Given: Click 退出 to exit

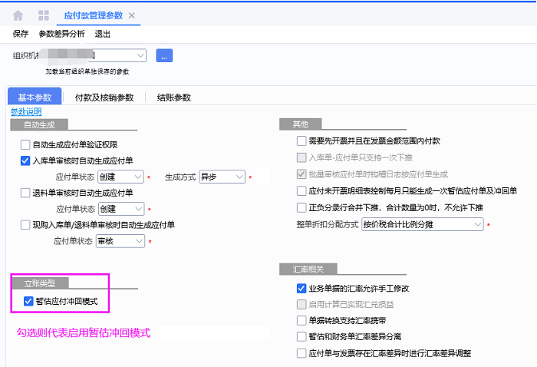Looking at the screenshot, I should pyautogui.click(x=102, y=34).
